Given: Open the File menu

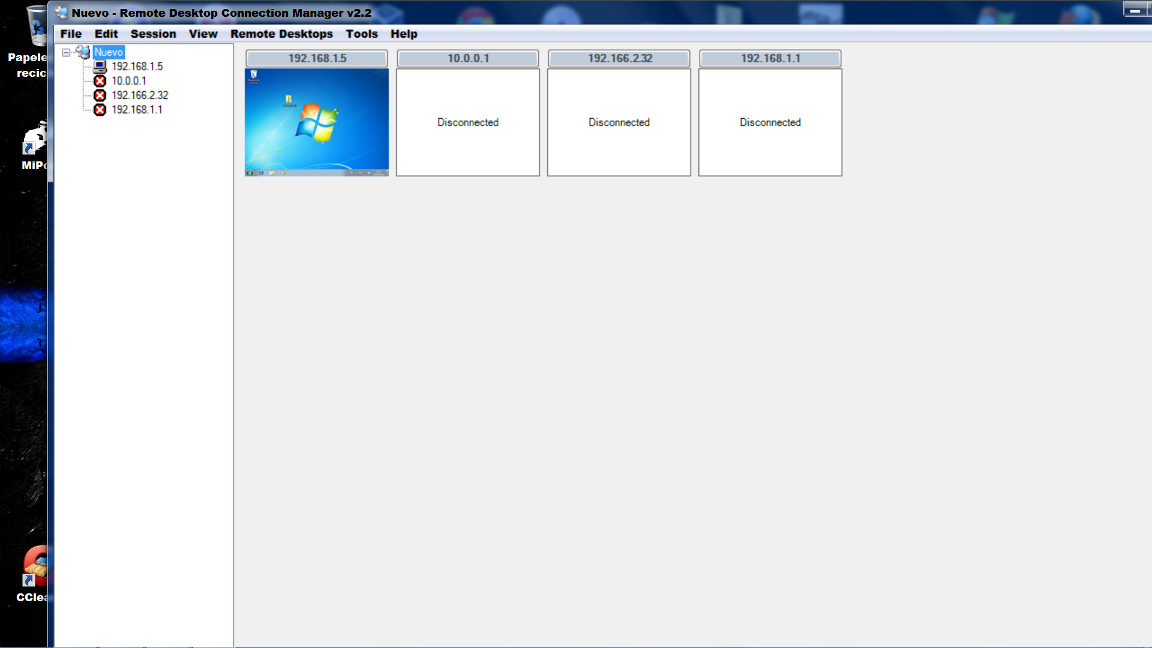Looking at the screenshot, I should click(x=71, y=34).
